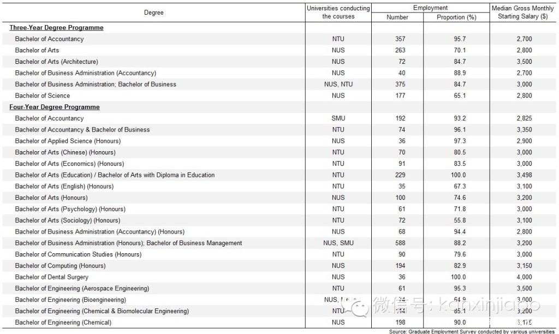Click the Proportion (%) column header

[x=456, y=17]
